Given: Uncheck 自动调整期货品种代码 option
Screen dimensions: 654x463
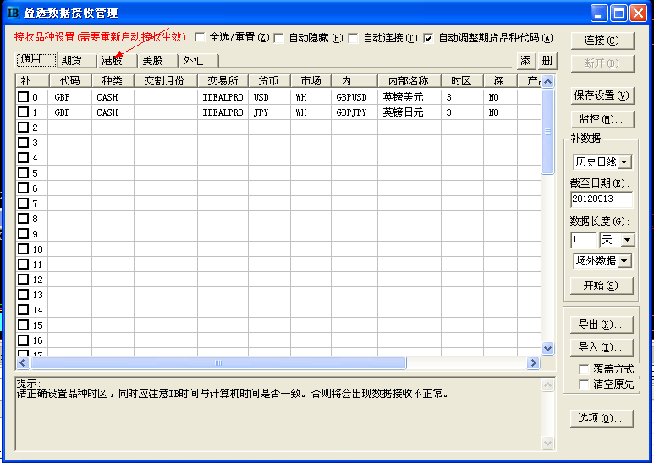Looking at the screenshot, I should tap(428, 38).
